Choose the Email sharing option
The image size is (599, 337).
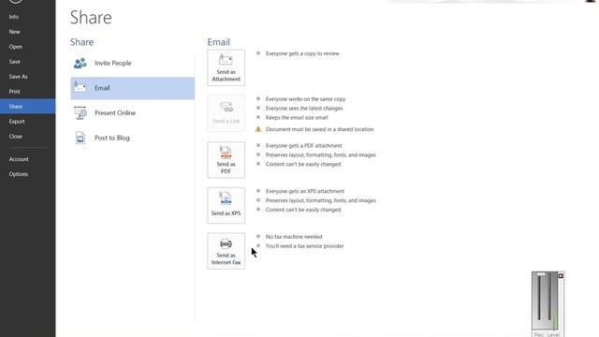pos(132,88)
